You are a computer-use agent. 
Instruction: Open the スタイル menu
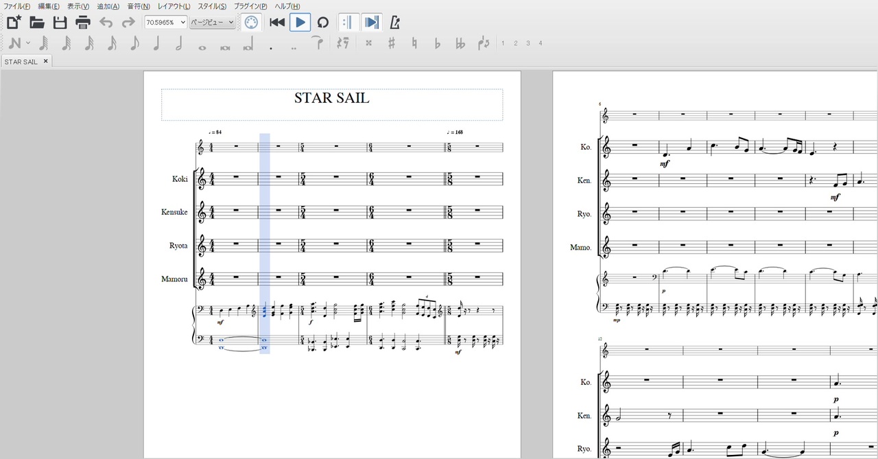(x=212, y=6)
